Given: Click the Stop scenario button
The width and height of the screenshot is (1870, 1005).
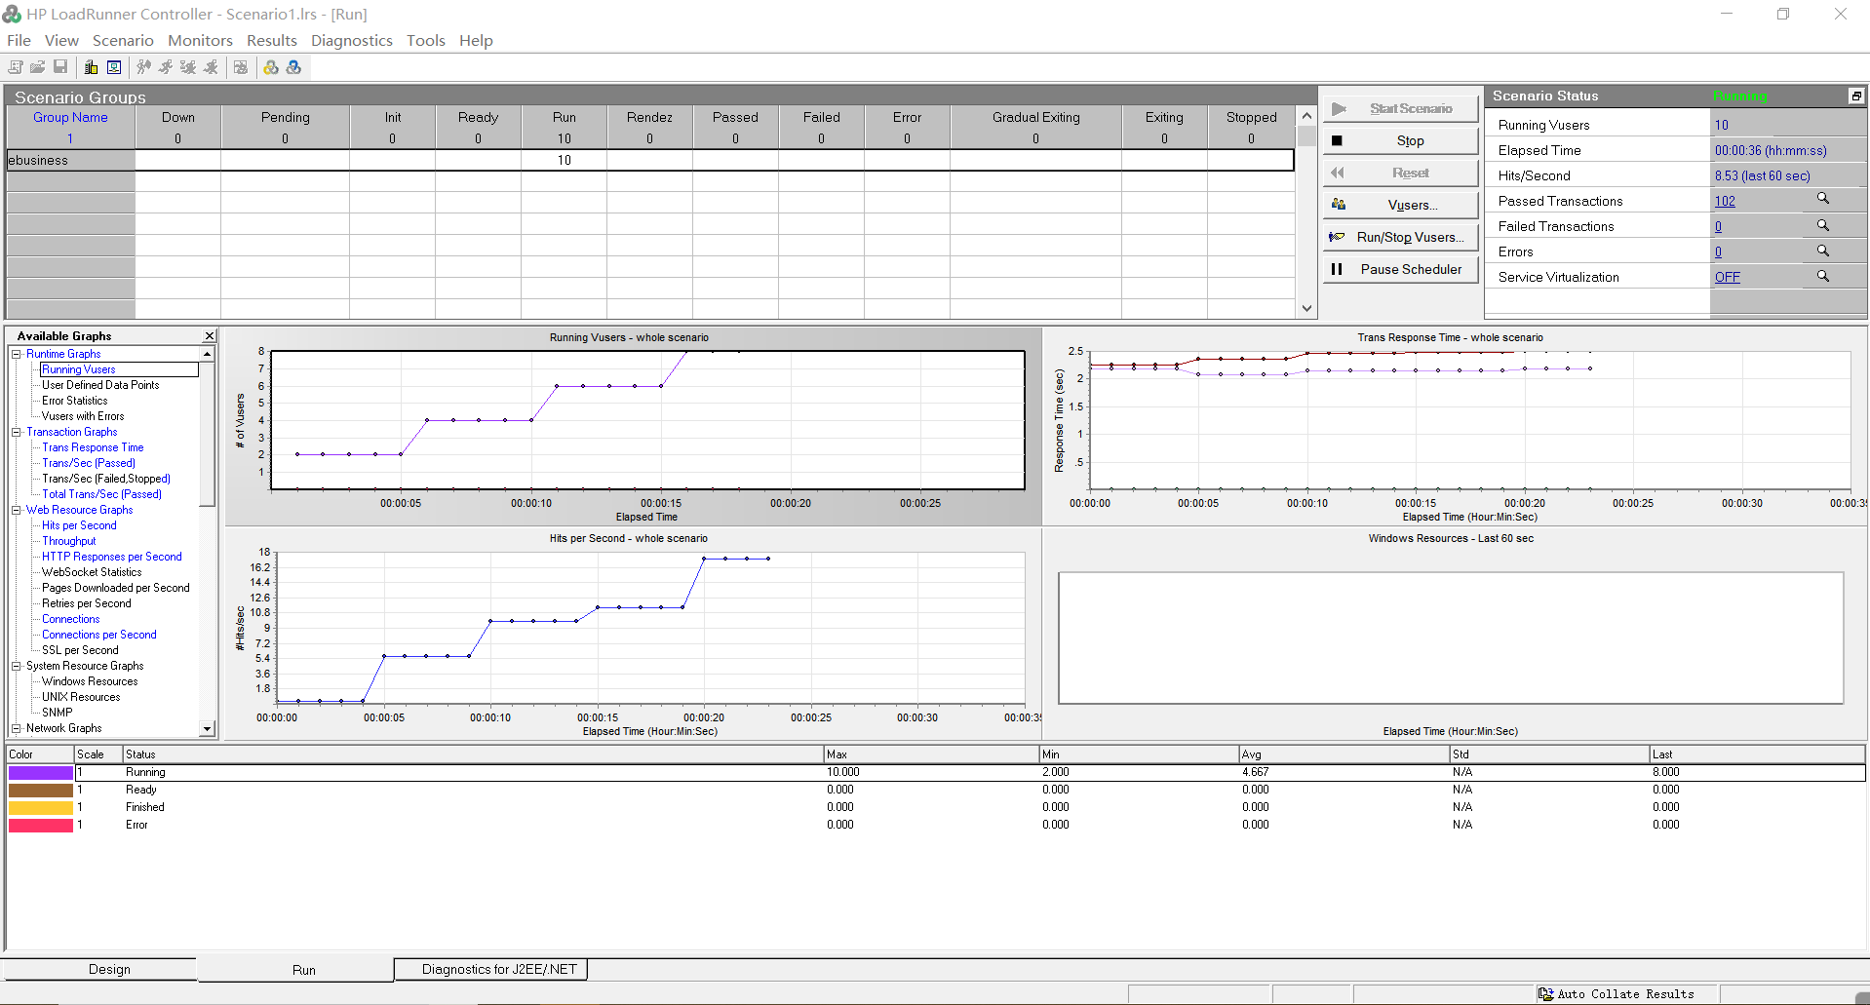Looking at the screenshot, I should (1401, 140).
